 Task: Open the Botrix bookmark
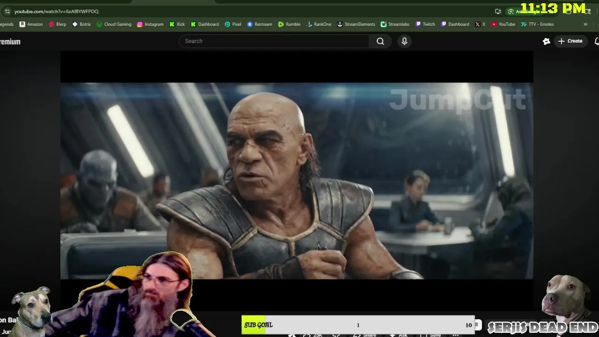coord(81,24)
